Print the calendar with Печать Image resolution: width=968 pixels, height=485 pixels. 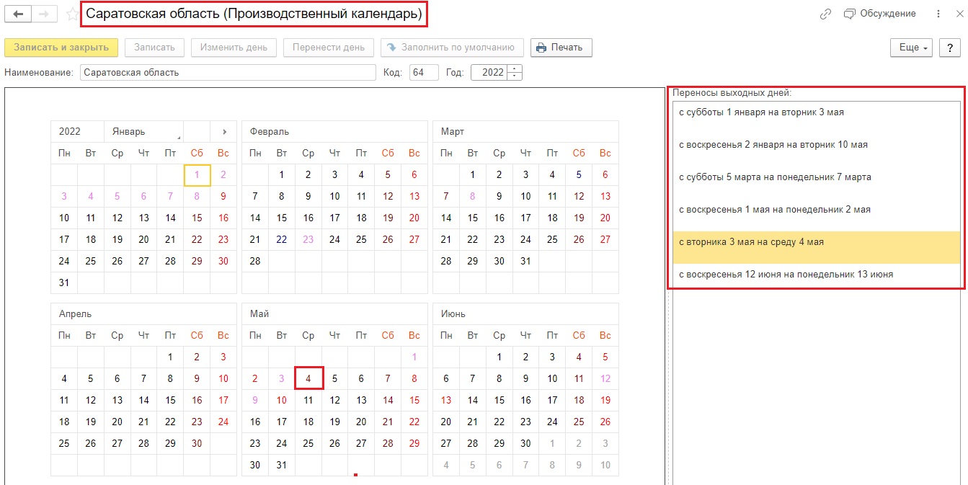point(561,48)
